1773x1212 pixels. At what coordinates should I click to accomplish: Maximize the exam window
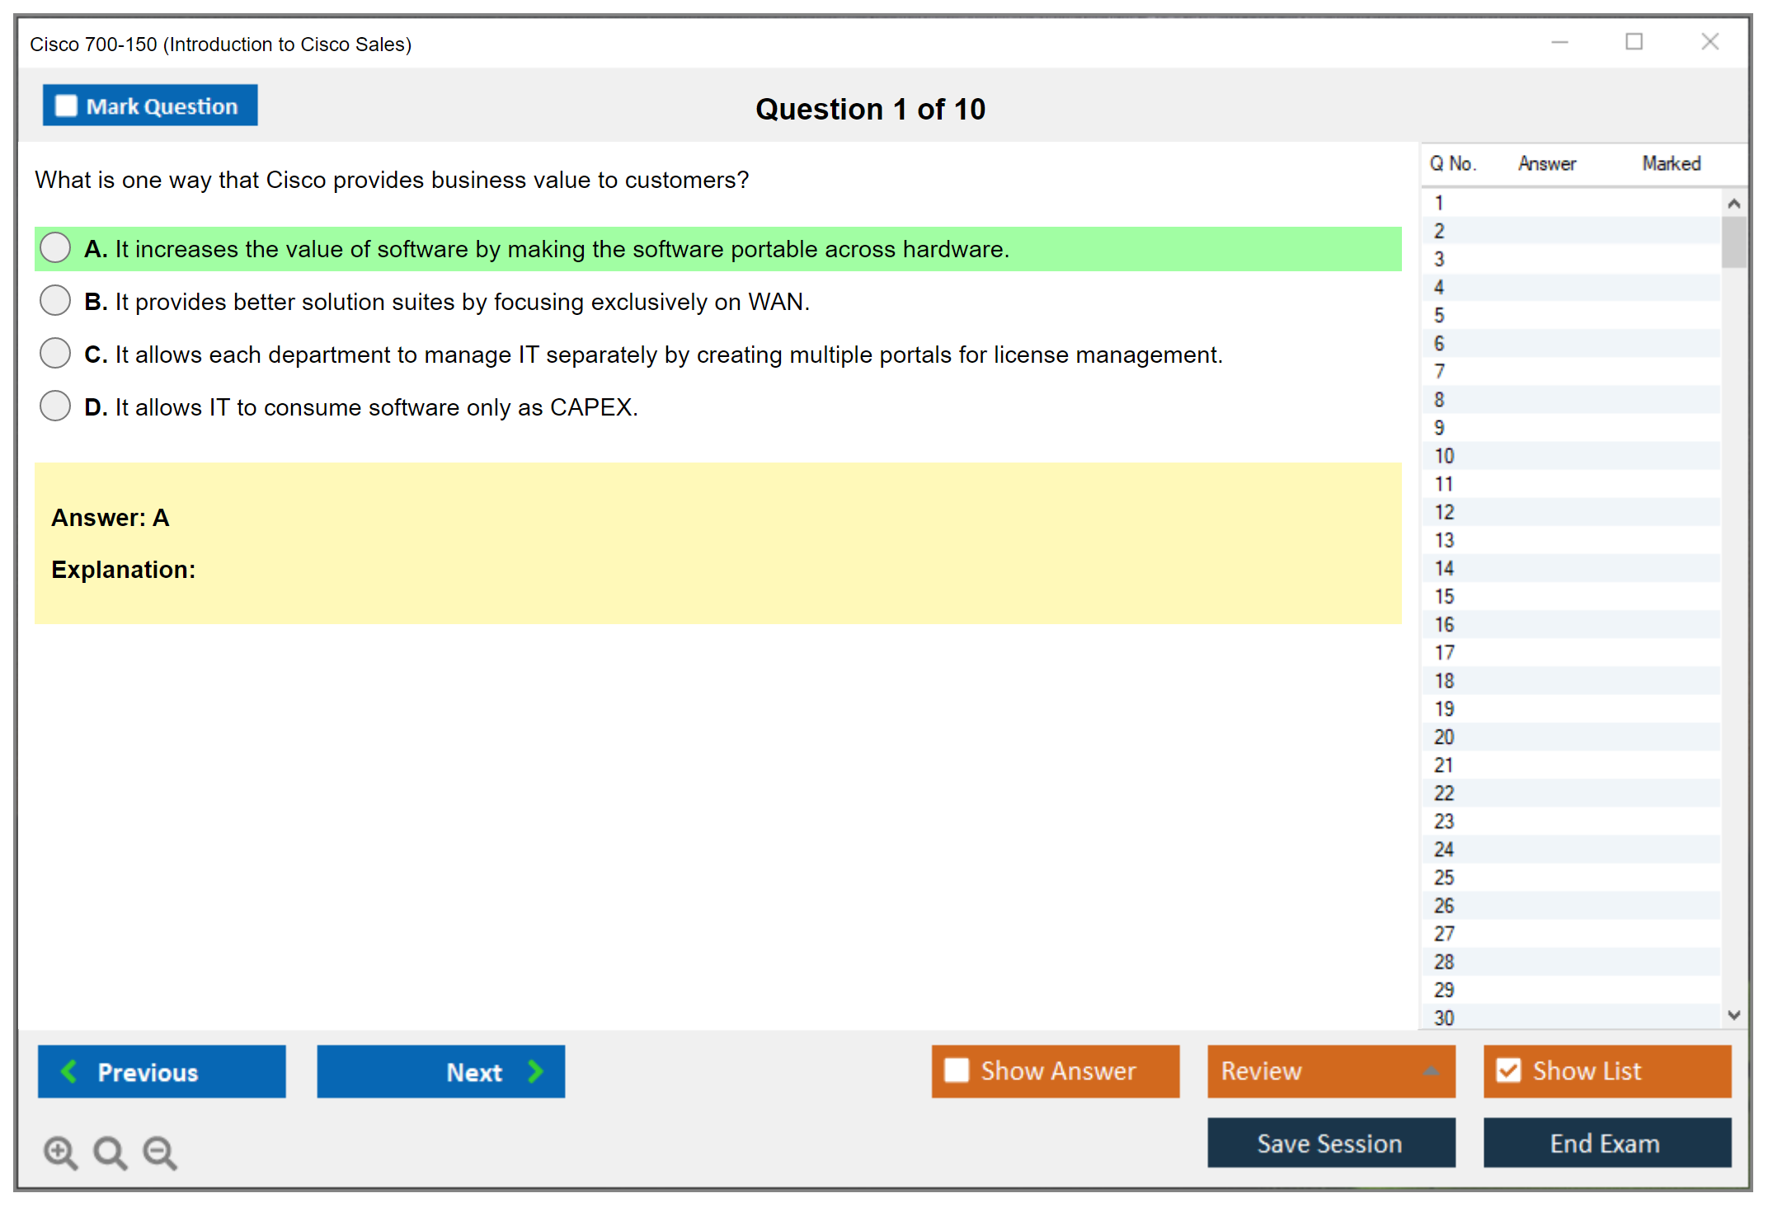pos(1634,42)
